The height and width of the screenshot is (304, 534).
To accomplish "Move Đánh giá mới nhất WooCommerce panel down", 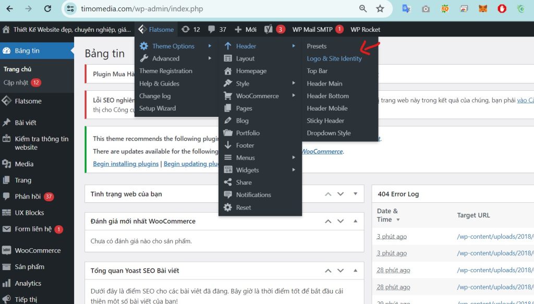I will click(x=341, y=221).
